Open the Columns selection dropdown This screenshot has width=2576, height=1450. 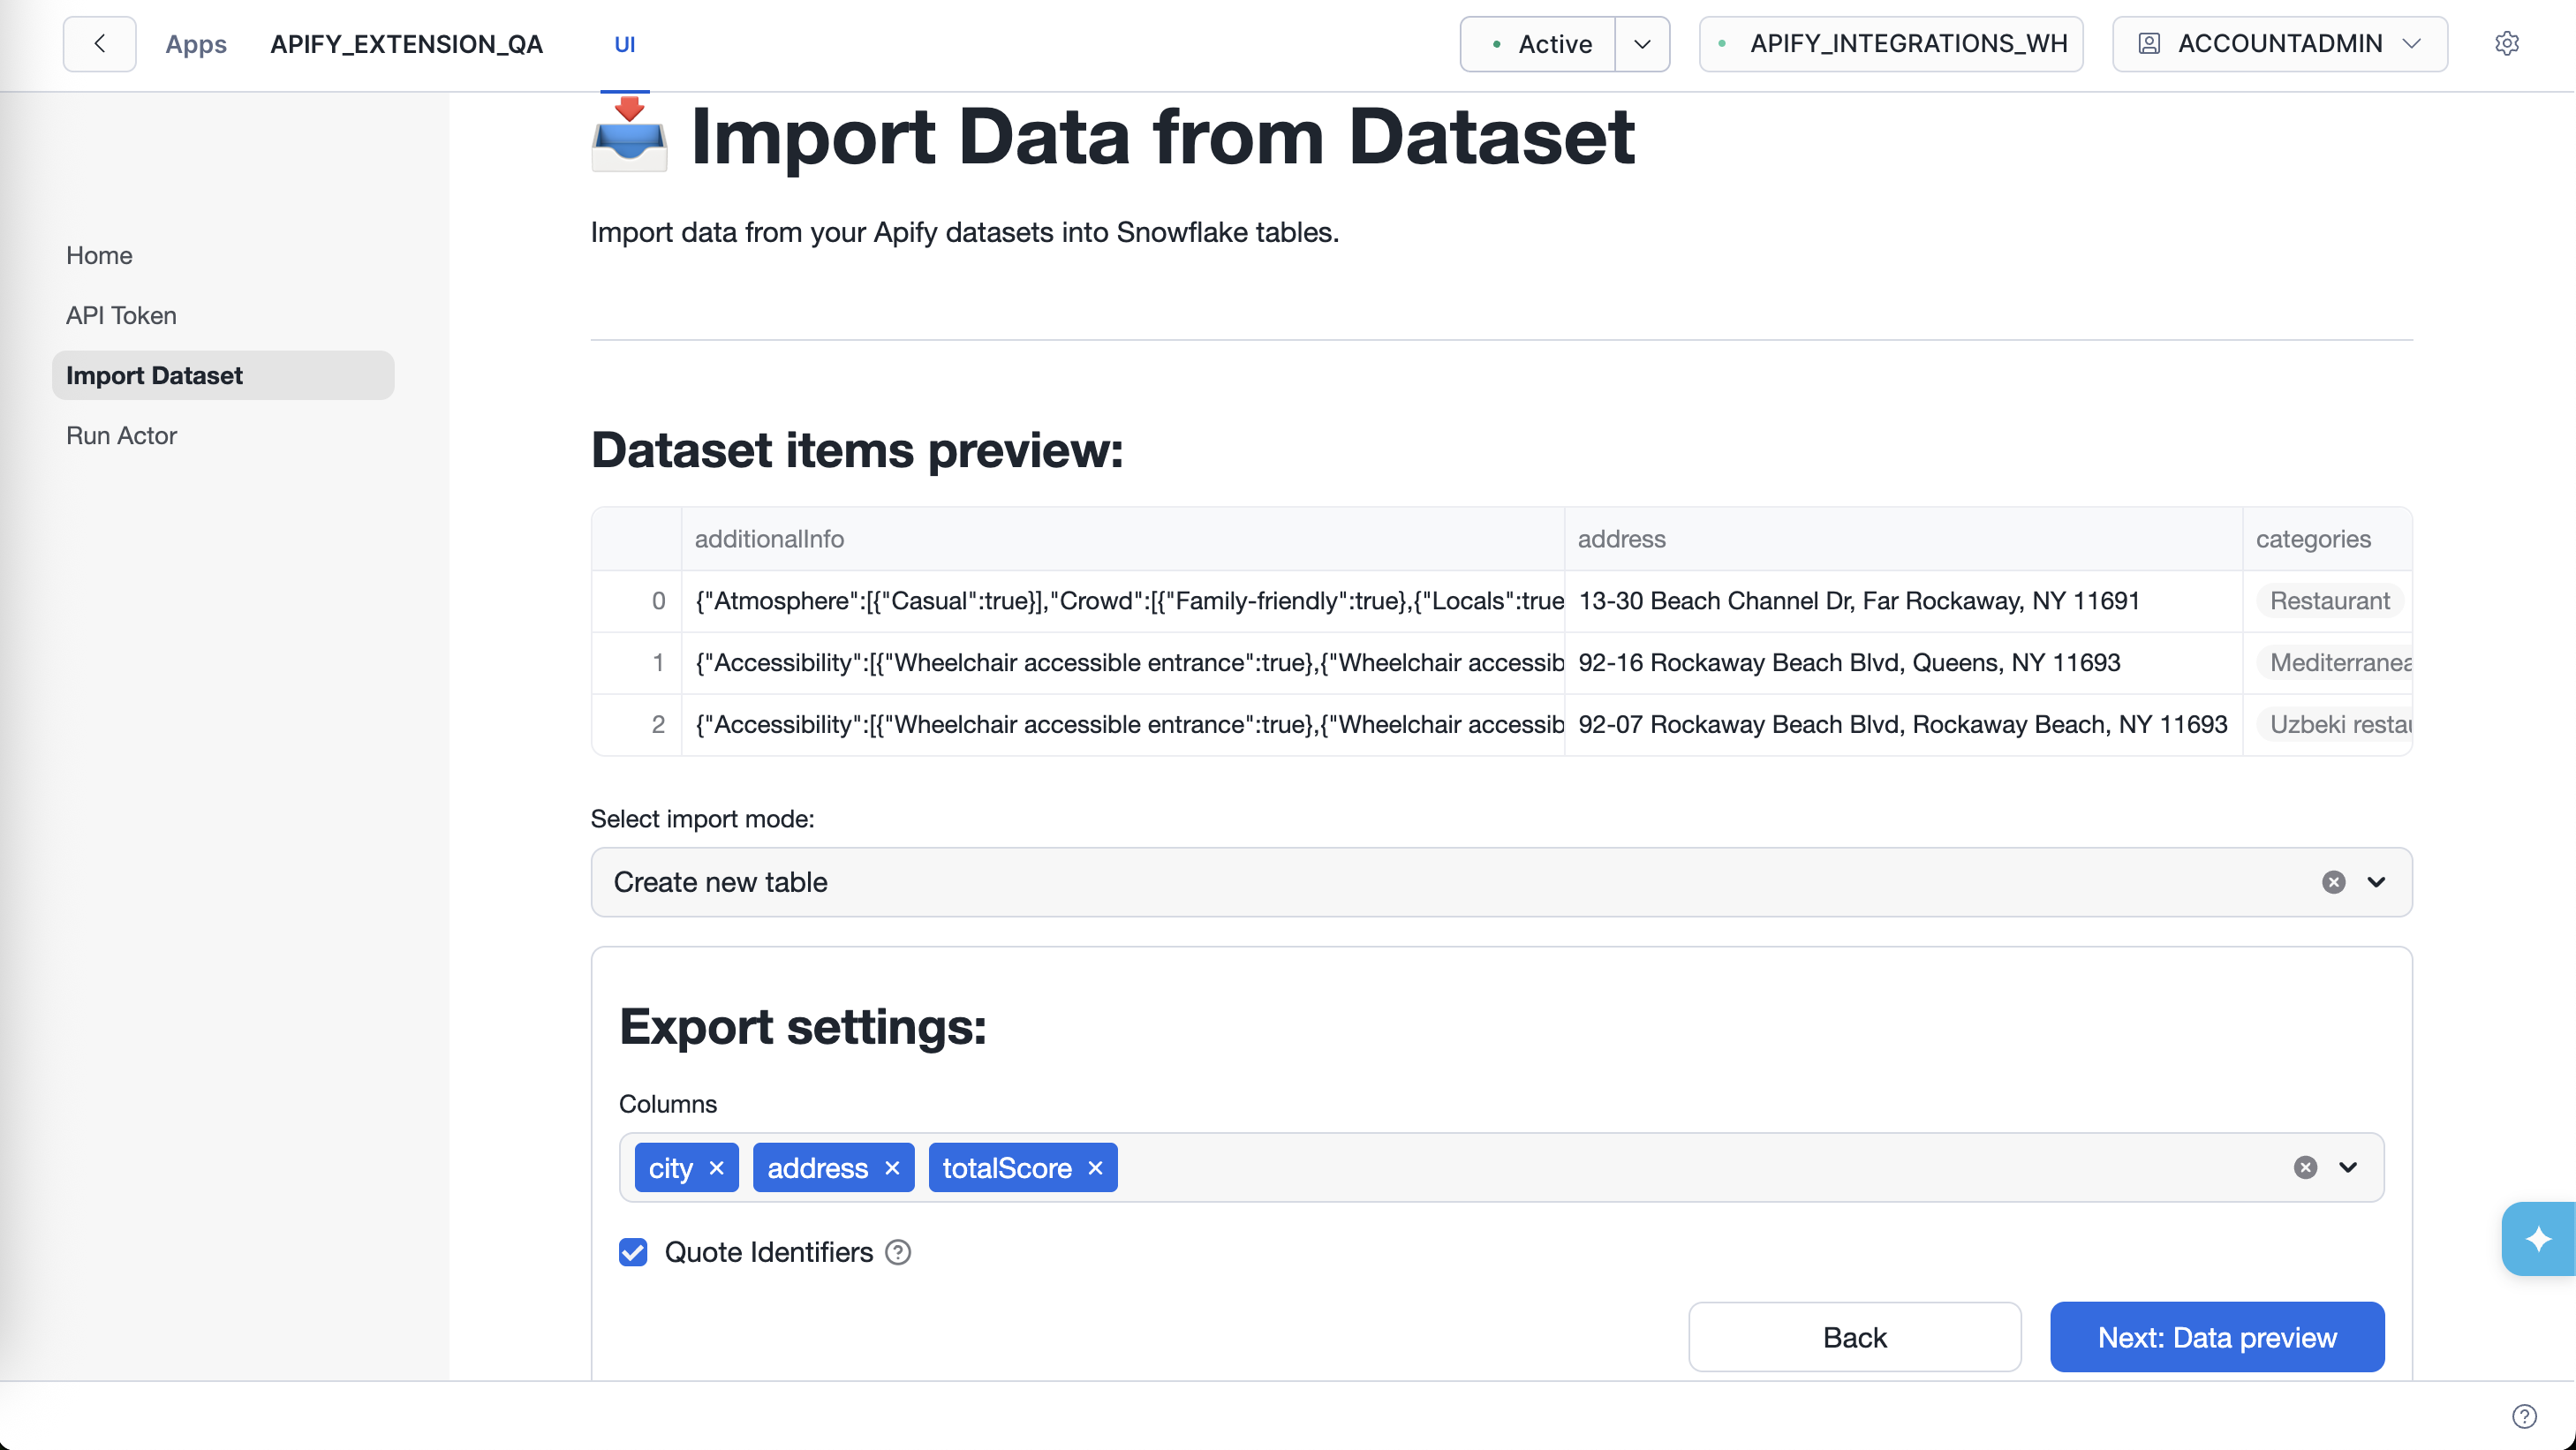point(2349,1167)
